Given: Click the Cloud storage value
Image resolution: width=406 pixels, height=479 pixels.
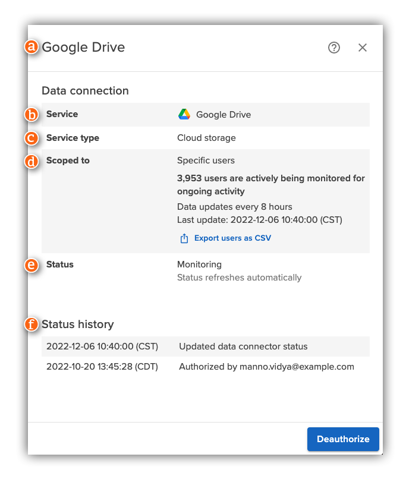Looking at the screenshot, I should (x=206, y=138).
